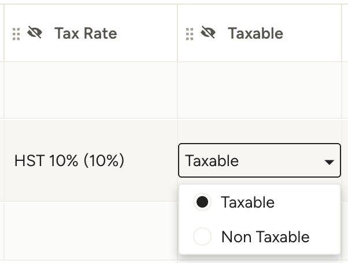Click the Tax Rate column header text
The width and height of the screenshot is (348, 263).
[86, 33]
